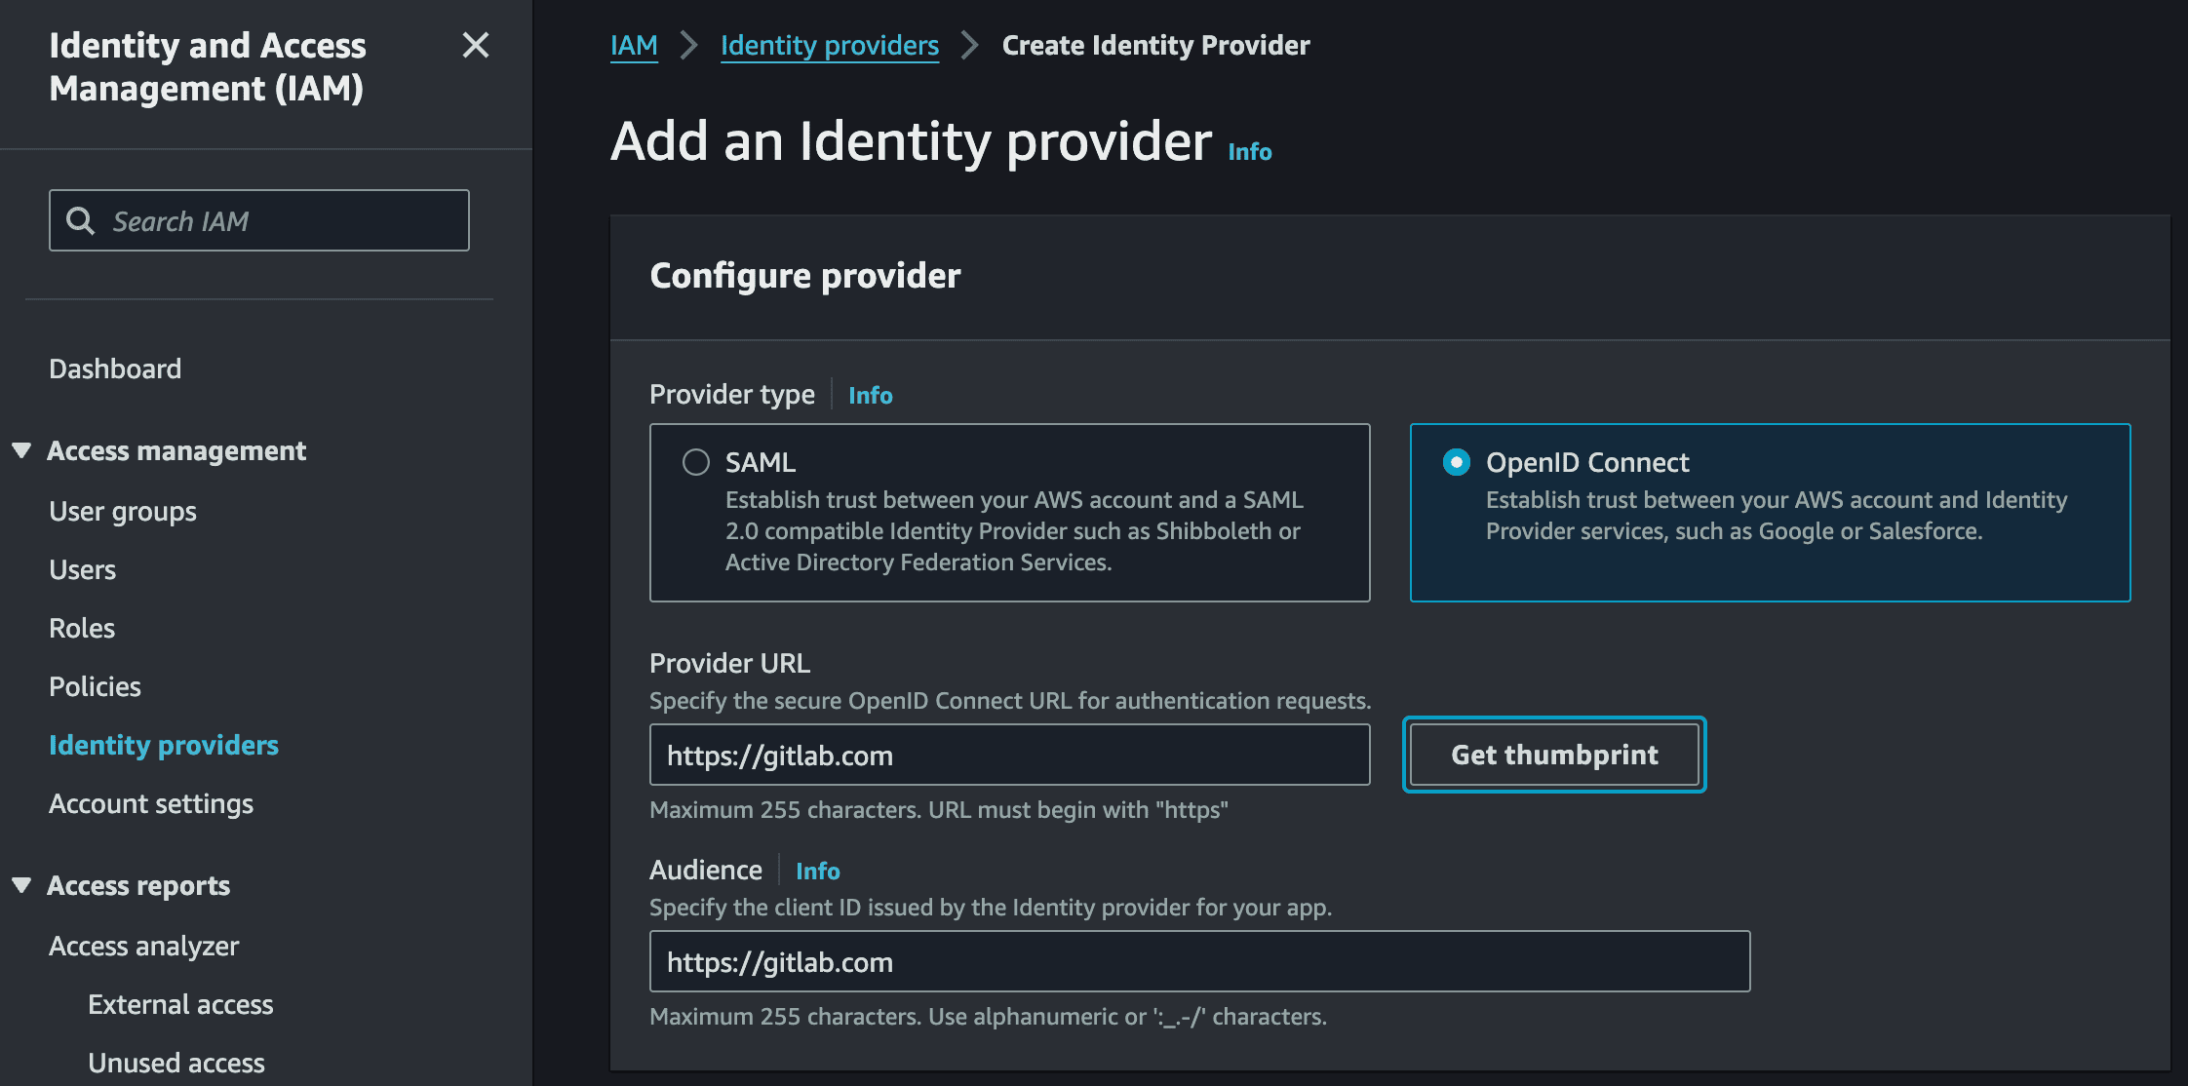The height and width of the screenshot is (1086, 2188).
Task: Focus the Search IAM field
Action: [259, 220]
